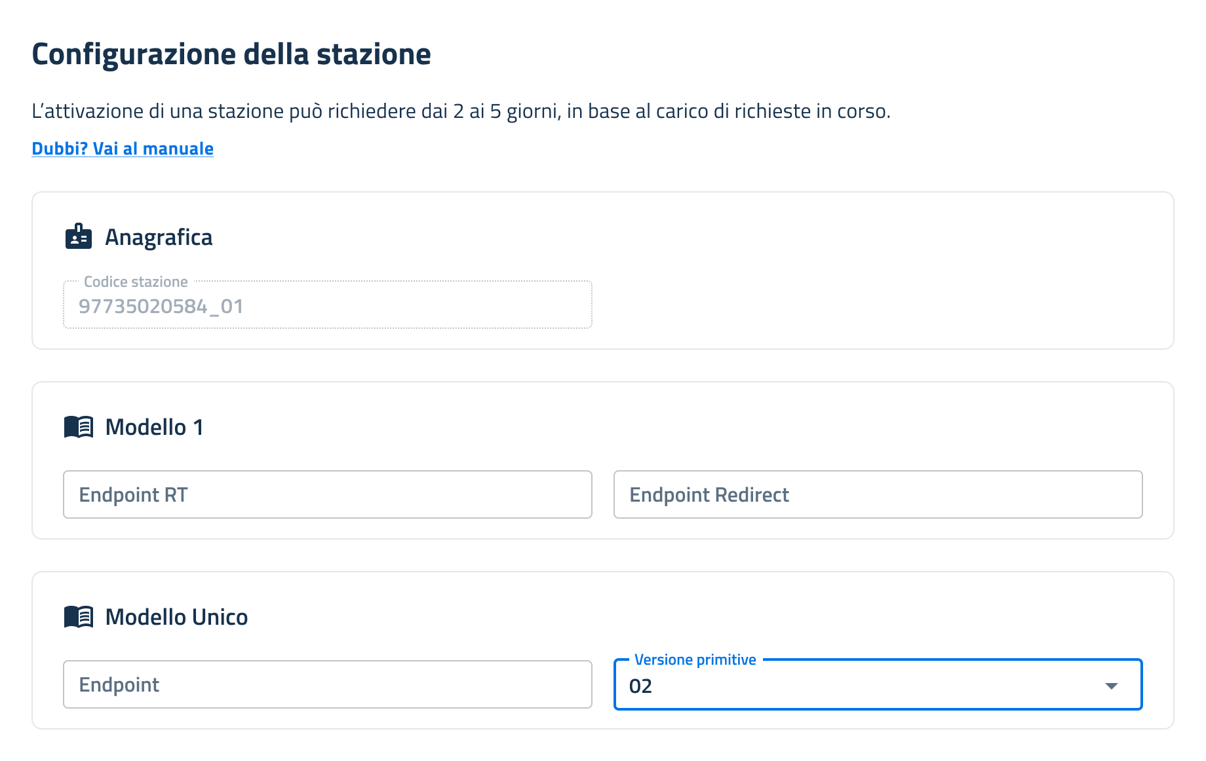Focus the Endpoint RT input field

(328, 494)
